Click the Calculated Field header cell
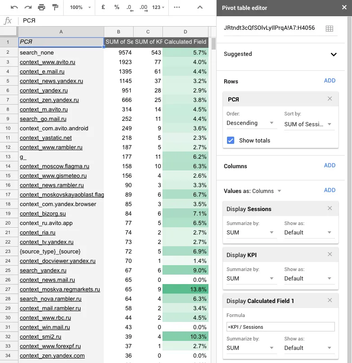This screenshot has height=363, width=352. [185, 42]
